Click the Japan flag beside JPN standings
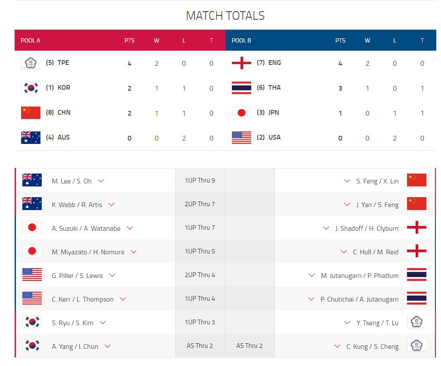The height and width of the screenshot is (366, 441). click(241, 113)
